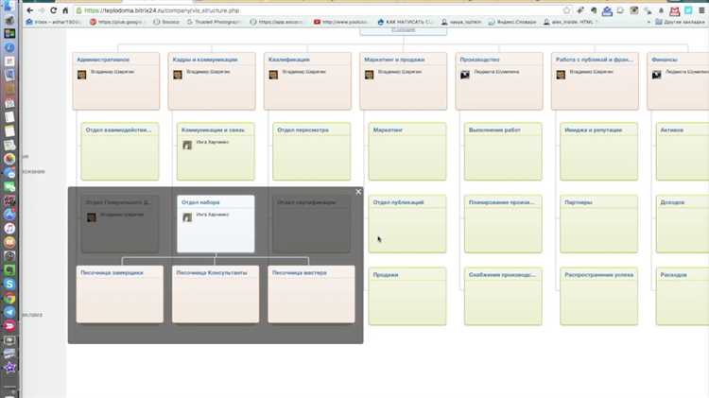The height and width of the screenshot is (398, 709).
Task: Open iTunes from the dock
Action: (9, 229)
